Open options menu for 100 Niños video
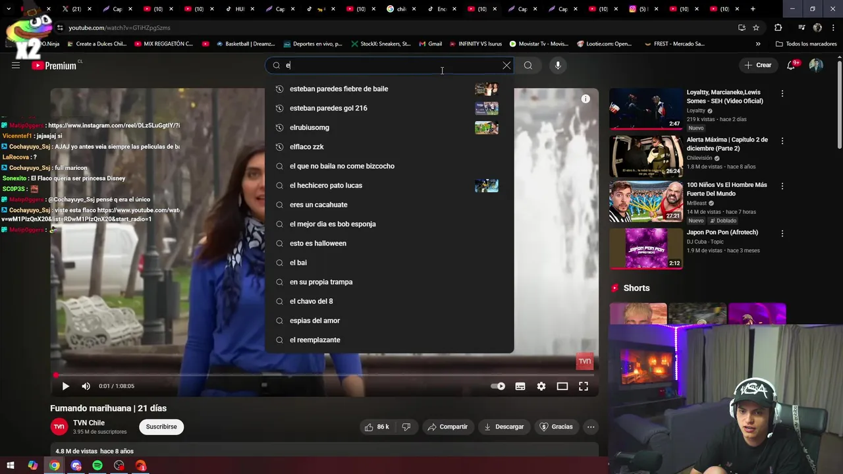This screenshot has width=843, height=474. point(782,186)
